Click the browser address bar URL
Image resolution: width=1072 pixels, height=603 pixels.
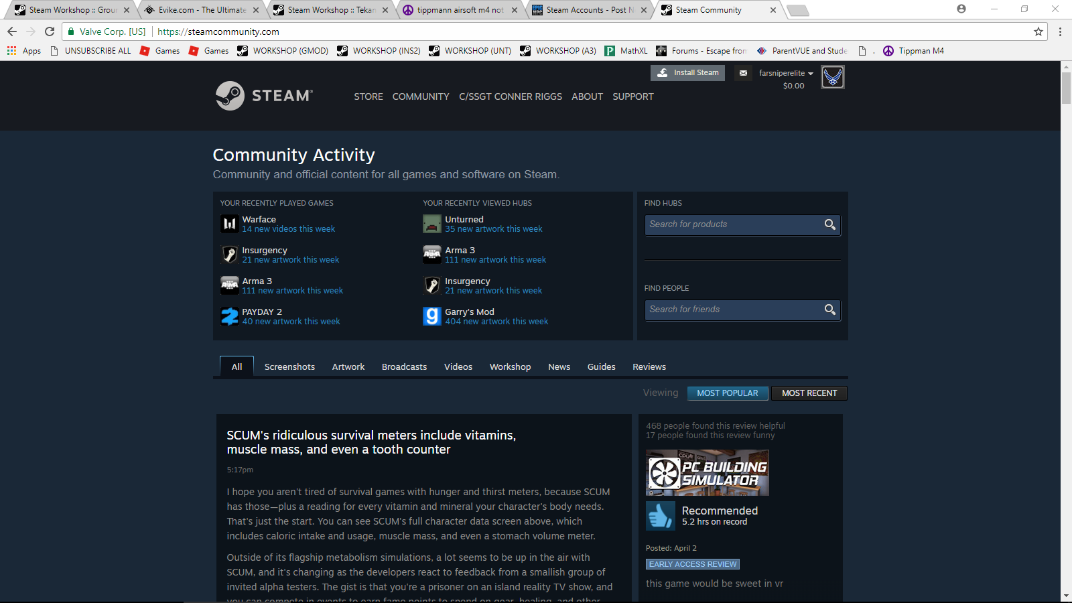(x=218, y=31)
